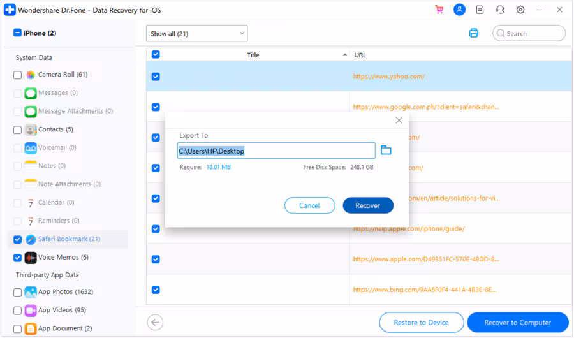The width and height of the screenshot is (574, 338).
Task: Open the www.apple.com bookmark URL
Action: tap(426, 260)
